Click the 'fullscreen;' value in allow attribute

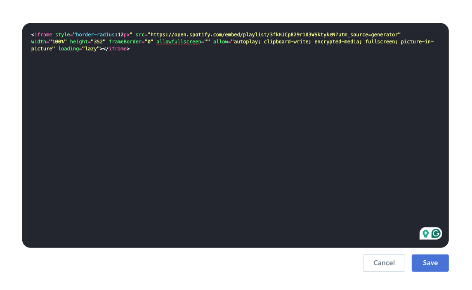(381, 42)
